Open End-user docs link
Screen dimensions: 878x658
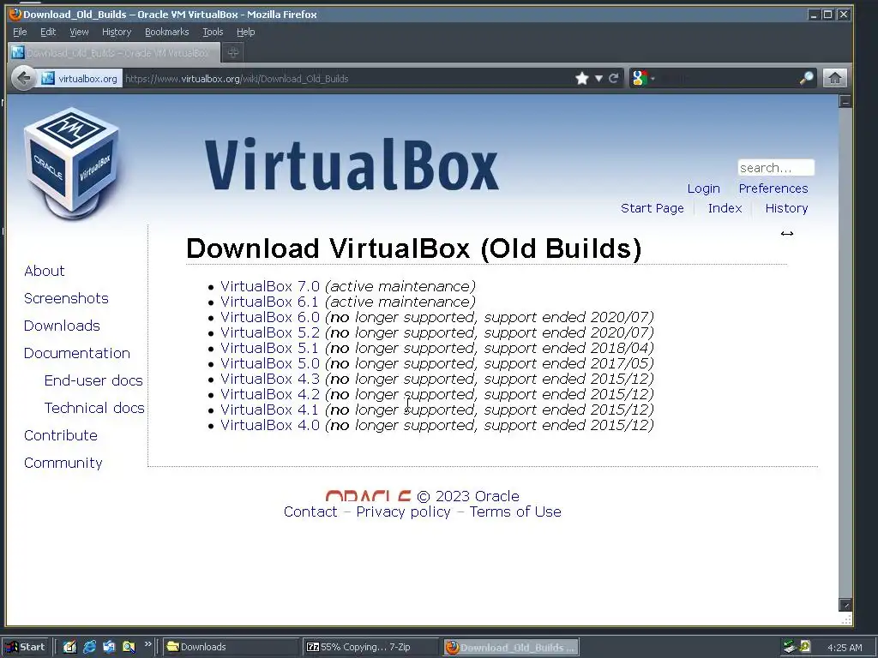point(93,380)
